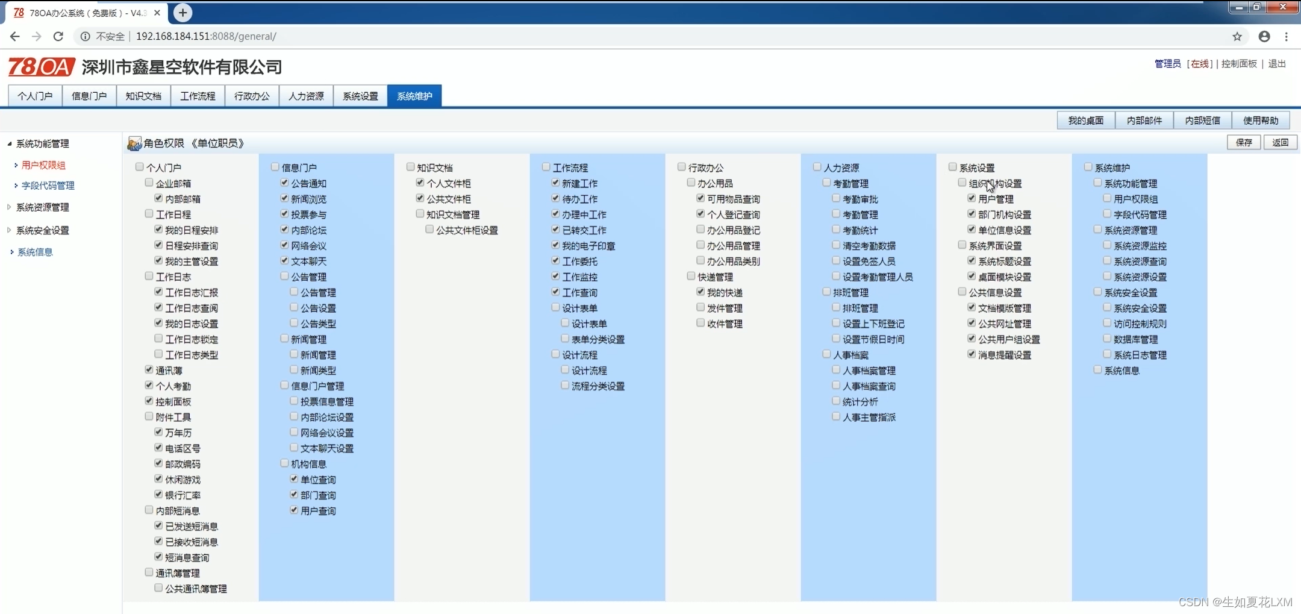Viewport: 1301px width, 614px height.
Task: Open 内部短信
Action: click(1203, 121)
